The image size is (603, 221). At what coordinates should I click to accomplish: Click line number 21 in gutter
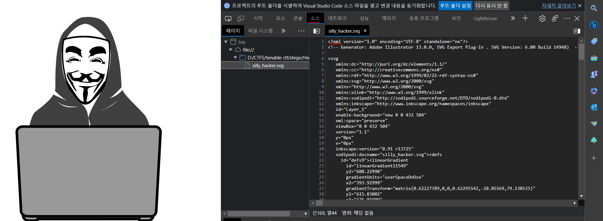(321, 154)
